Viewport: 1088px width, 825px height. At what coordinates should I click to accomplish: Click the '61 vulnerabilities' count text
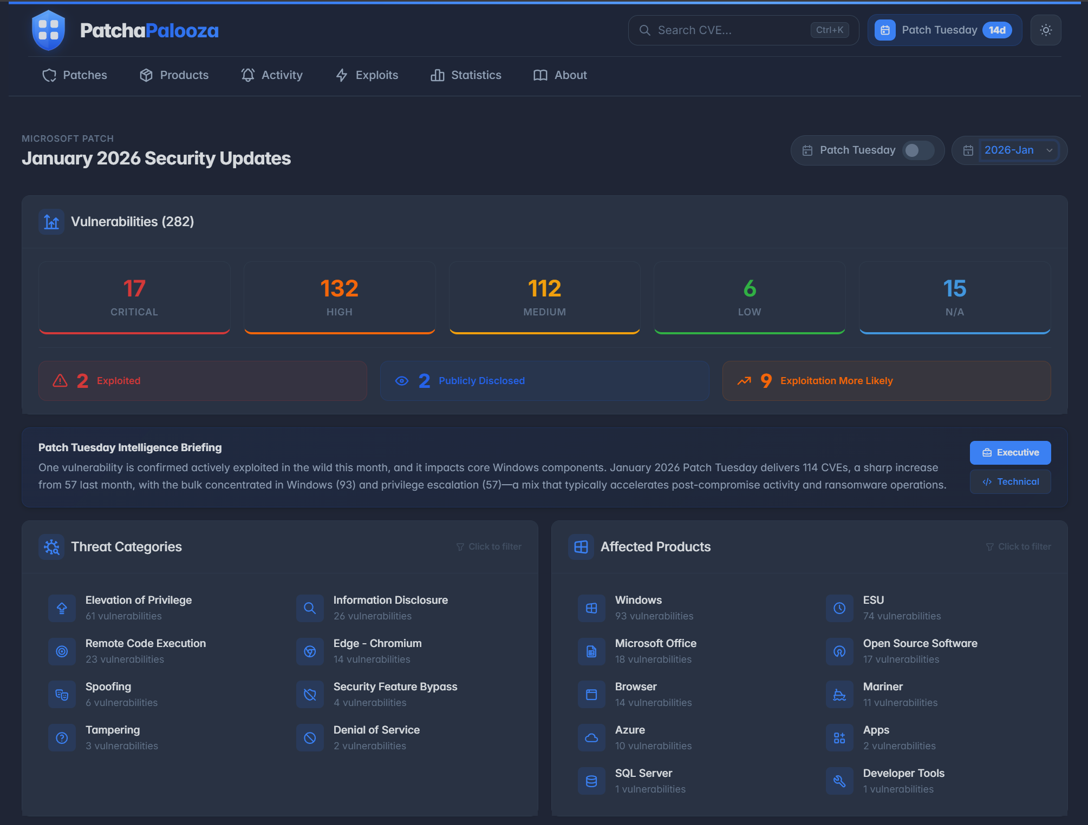[123, 616]
